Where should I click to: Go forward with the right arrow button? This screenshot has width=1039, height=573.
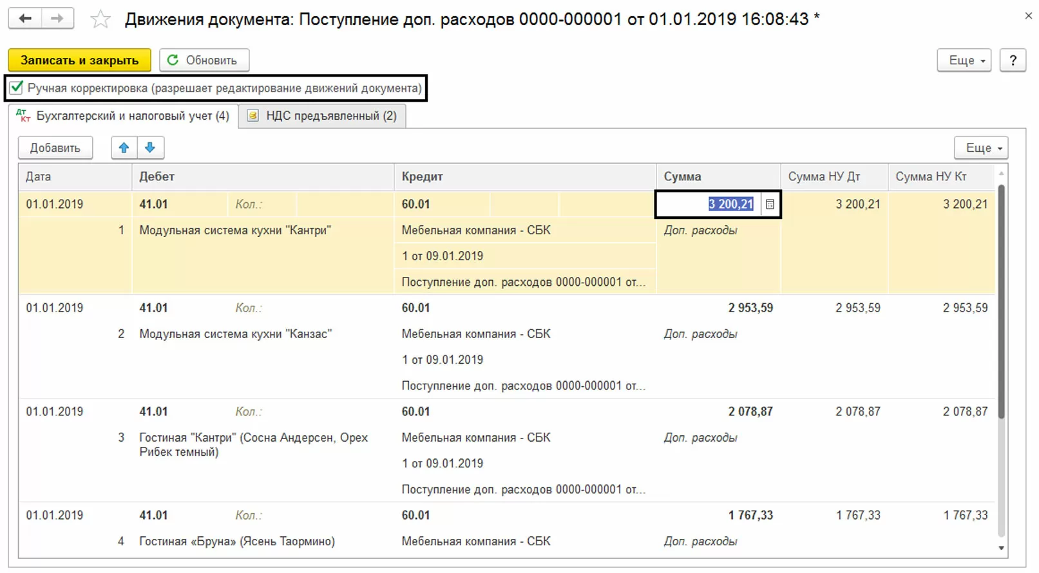click(x=57, y=19)
